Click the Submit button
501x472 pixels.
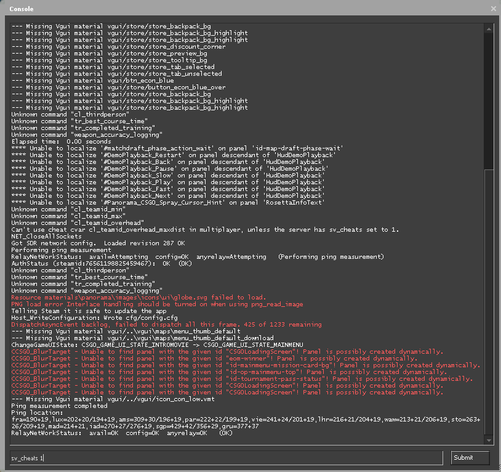(x=470, y=458)
